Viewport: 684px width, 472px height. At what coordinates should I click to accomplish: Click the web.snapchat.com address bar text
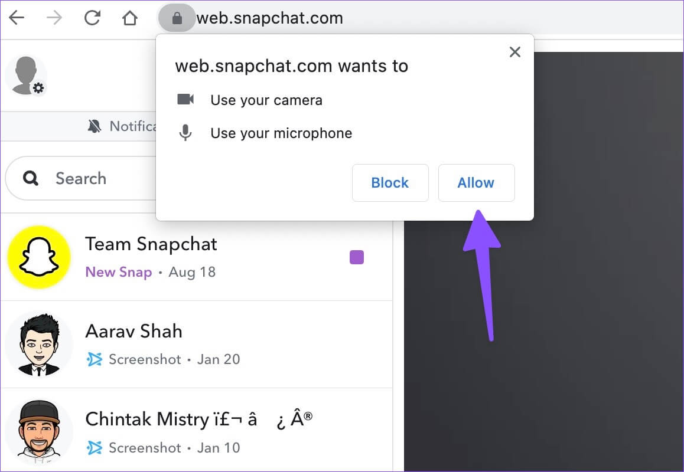(x=269, y=18)
